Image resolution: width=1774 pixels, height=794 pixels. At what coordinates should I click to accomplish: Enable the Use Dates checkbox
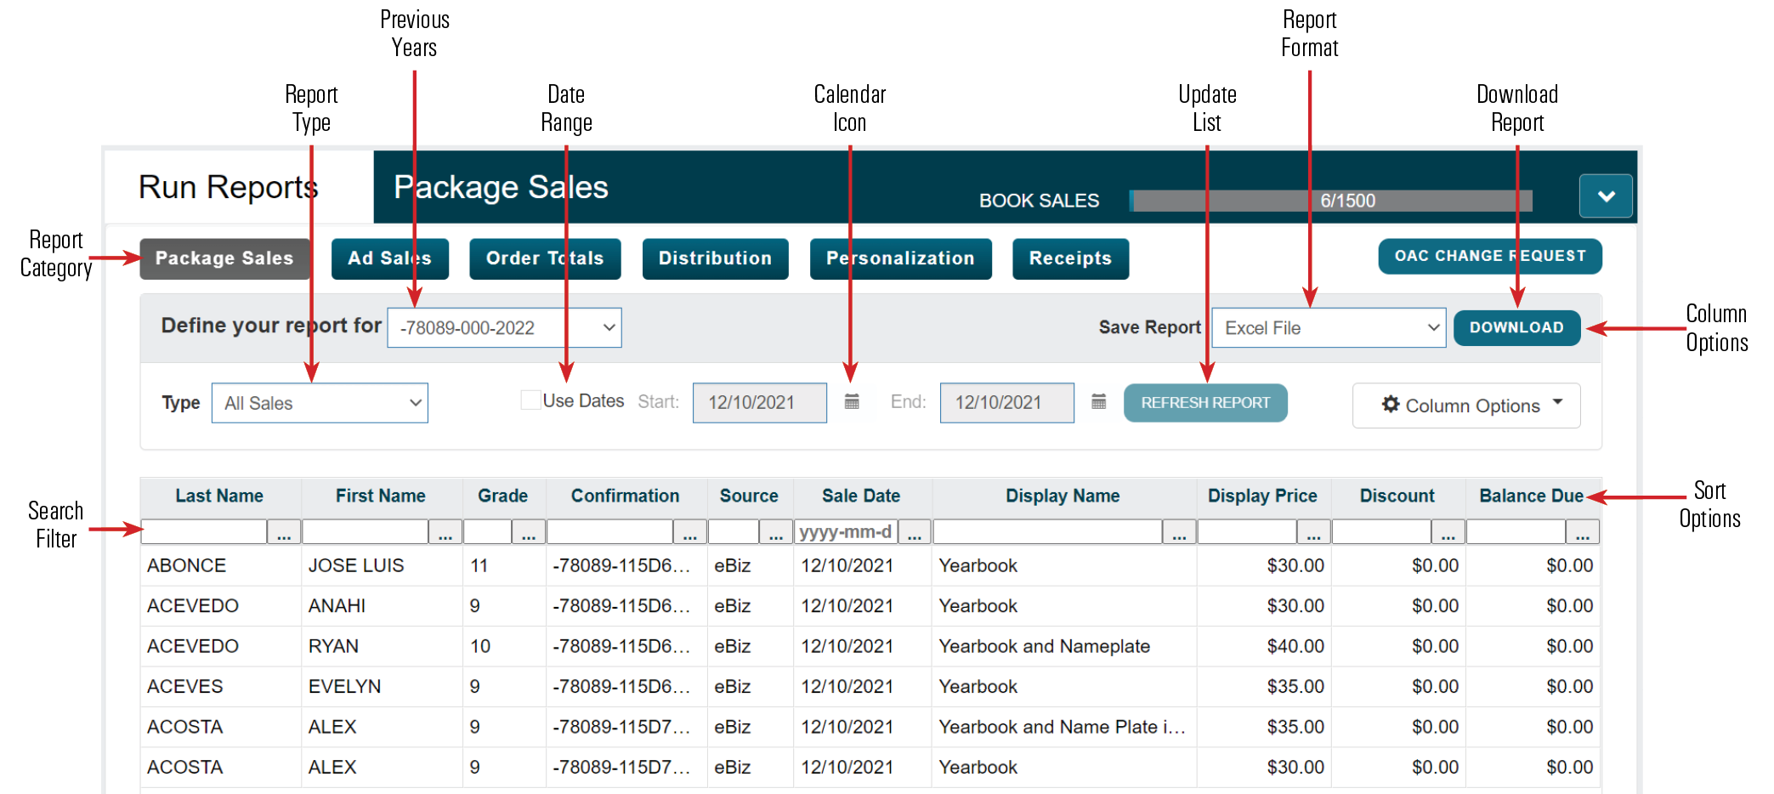[x=530, y=400]
